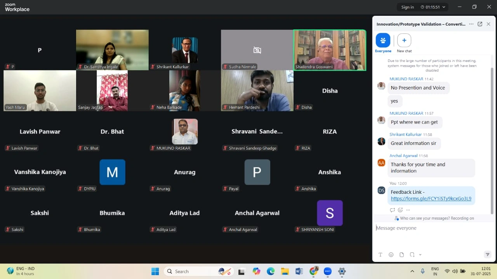Reply in thread to feedback message
Screen dimensions: 497x279
392,210
